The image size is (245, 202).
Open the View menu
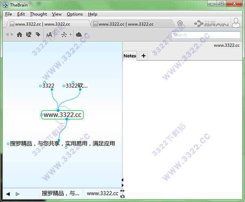point(57,14)
